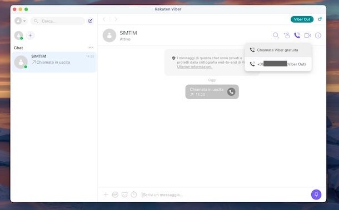
Task: Add a participant to the chat
Action: click(287, 35)
